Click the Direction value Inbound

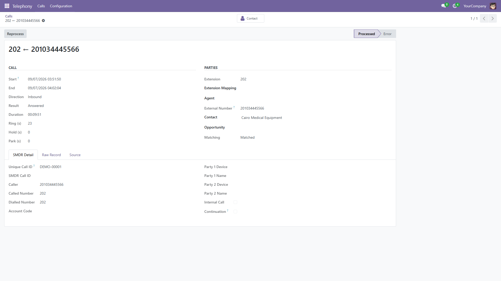[35, 97]
